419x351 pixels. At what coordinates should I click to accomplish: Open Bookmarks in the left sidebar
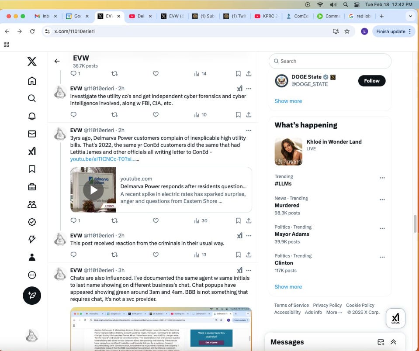tap(32, 169)
